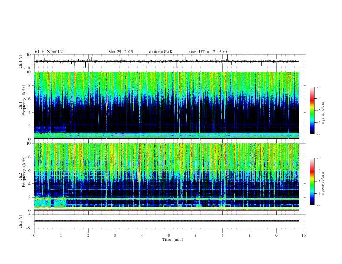Select the "start UT = 7 : 50: 0" text
Viewport: 342px width, 264px height.
pyautogui.click(x=209, y=52)
